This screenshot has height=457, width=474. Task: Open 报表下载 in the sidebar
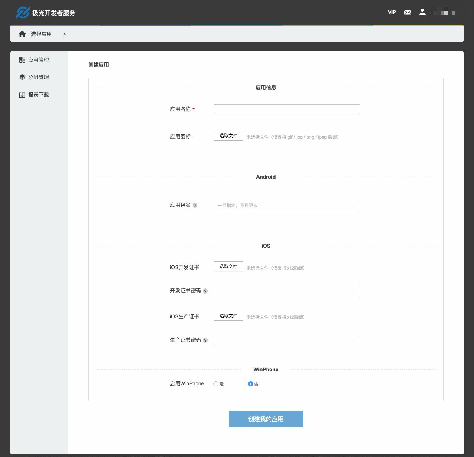tap(39, 95)
